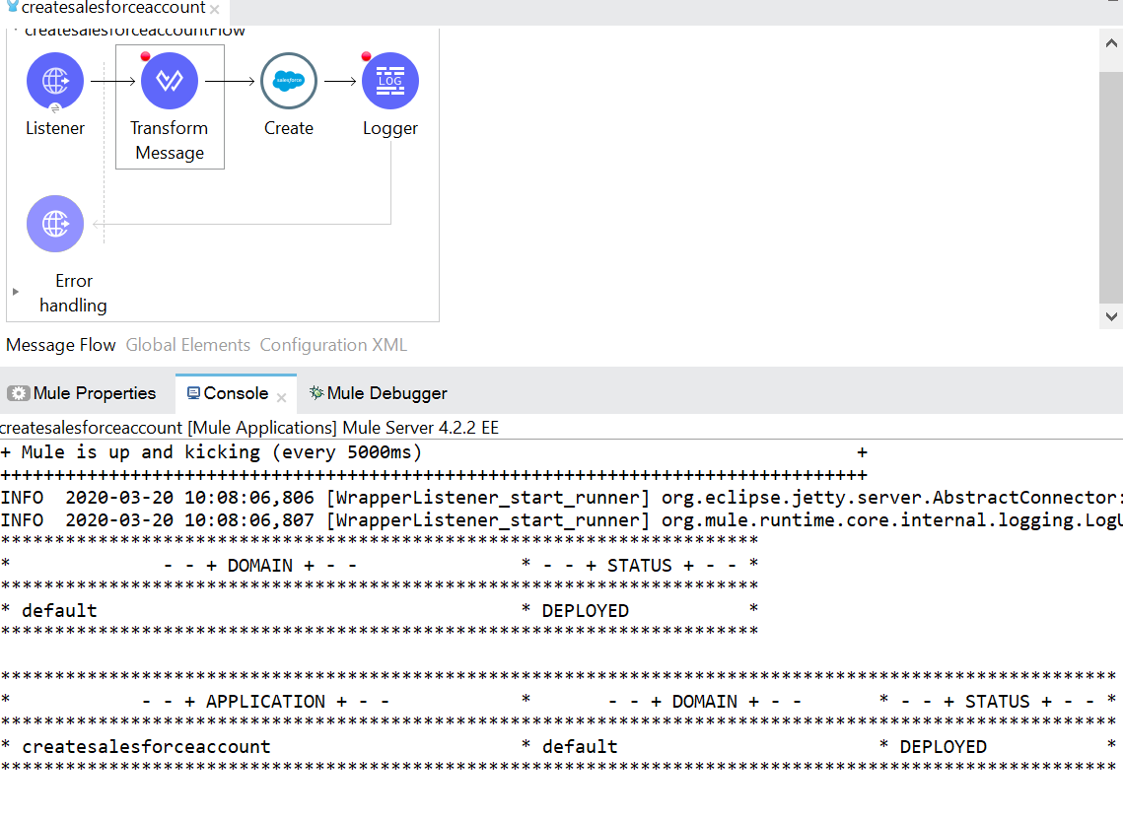Select the Salesforce Create connector icon
The height and width of the screenshot is (821, 1123).
tap(289, 81)
